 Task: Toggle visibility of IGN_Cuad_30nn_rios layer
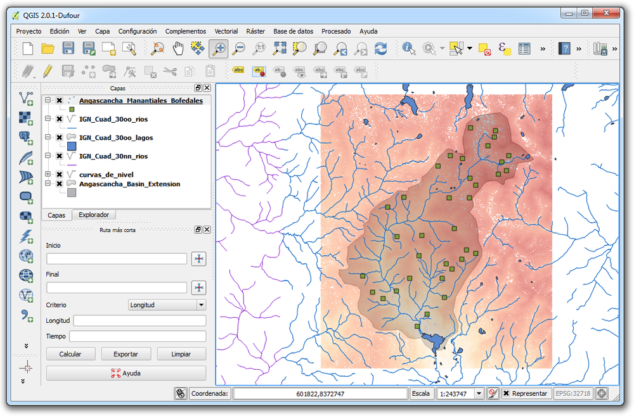click(60, 156)
